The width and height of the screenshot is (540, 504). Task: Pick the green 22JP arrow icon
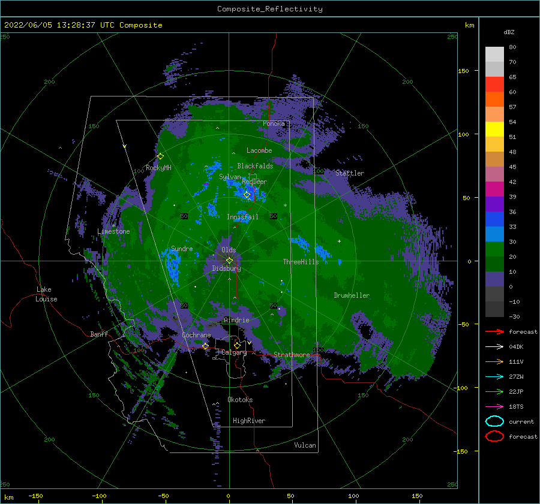(x=494, y=391)
